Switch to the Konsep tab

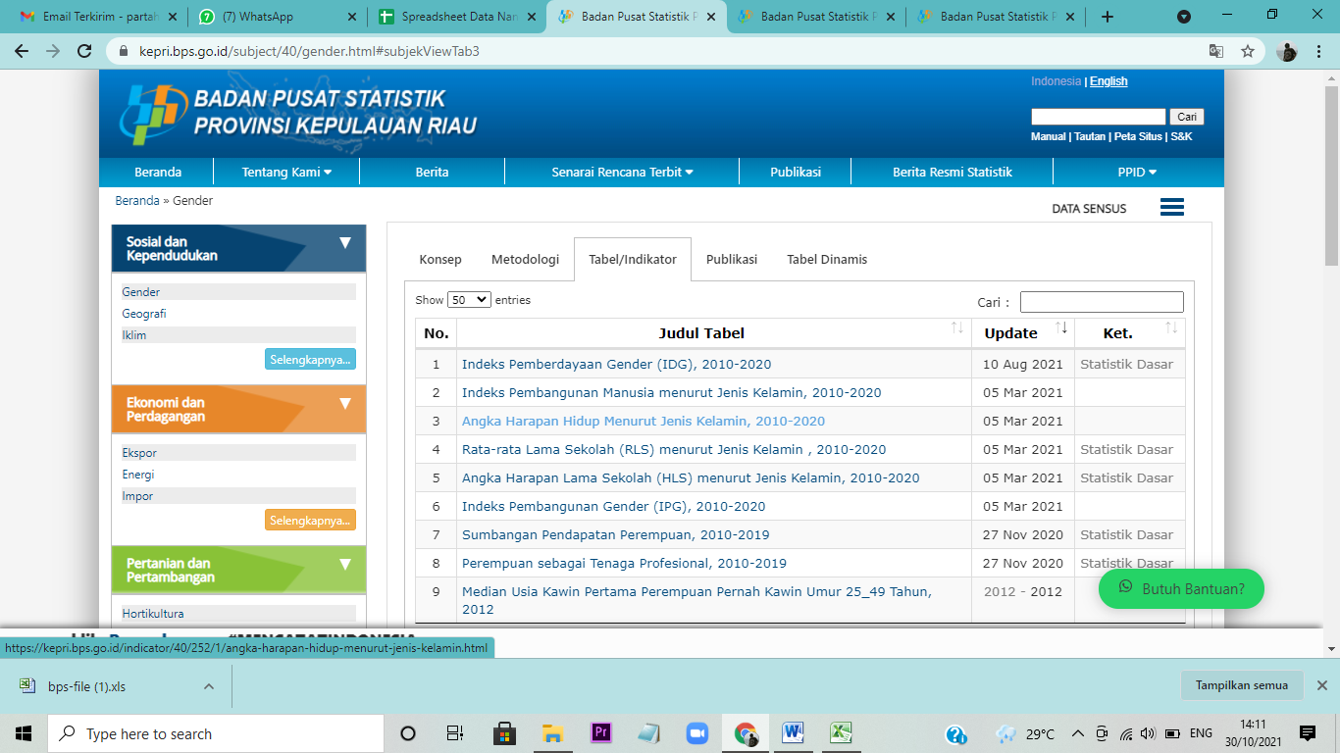[x=440, y=260]
